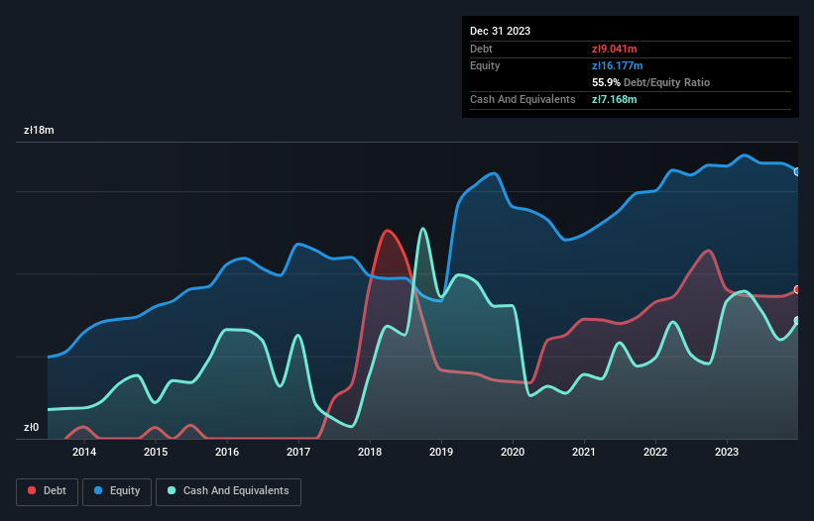Click the 2019 x-axis label
The width and height of the screenshot is (814, 521).
441,452
